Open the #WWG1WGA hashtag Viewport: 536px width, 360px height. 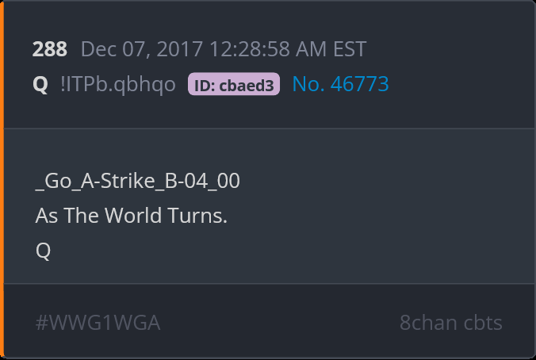(x=98, y=323)
